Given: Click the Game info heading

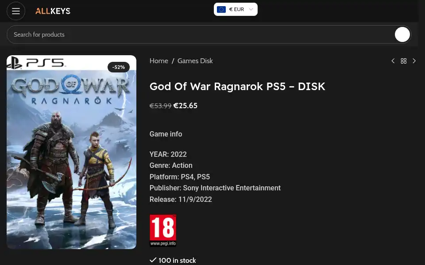Looking at the screenshot, I should [166, 134].
